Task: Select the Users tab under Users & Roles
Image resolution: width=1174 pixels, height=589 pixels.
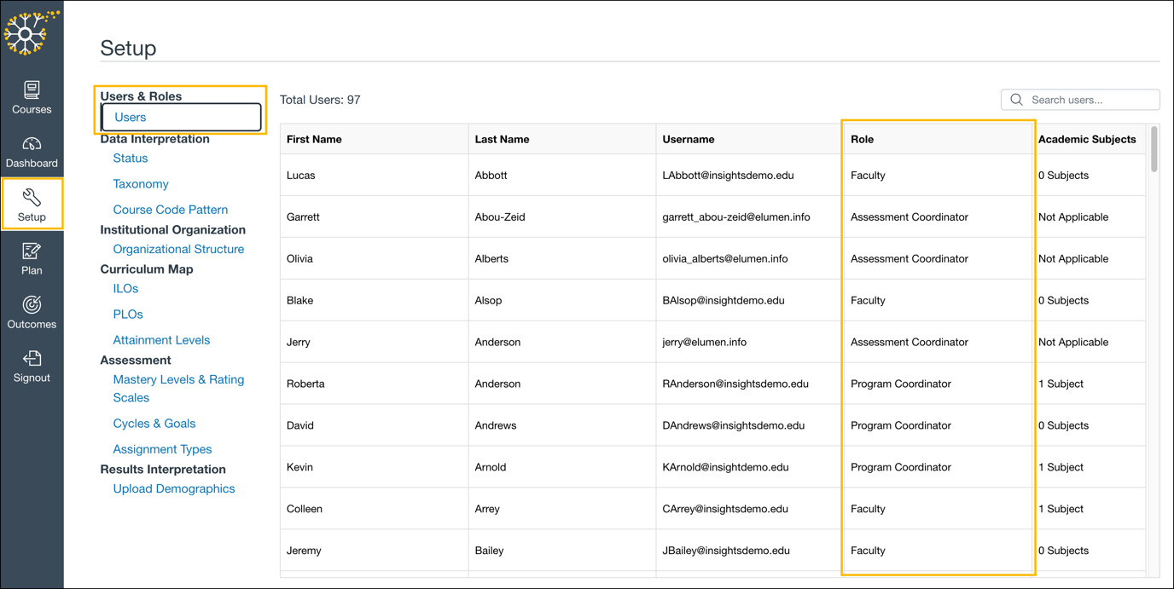Action: 130,117
